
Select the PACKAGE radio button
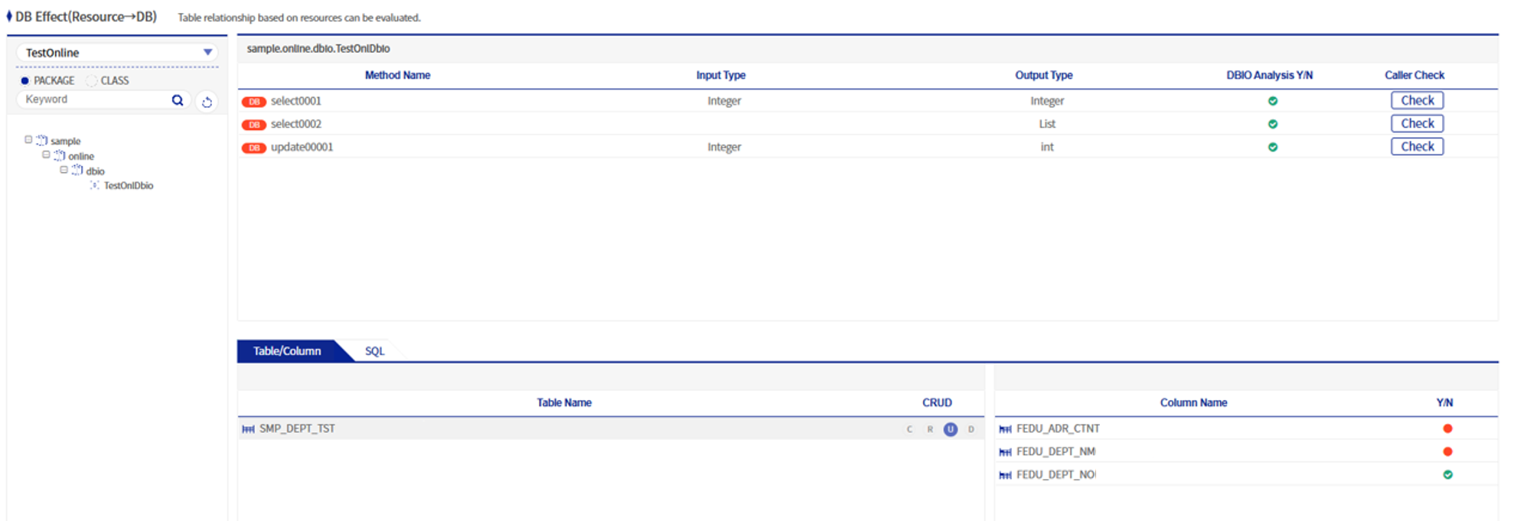[25, 80]
